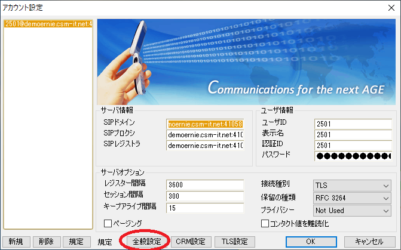This screenshot has width=401, height=250.
Task: Click the SIPプロクシ input field
Action: 205,135
